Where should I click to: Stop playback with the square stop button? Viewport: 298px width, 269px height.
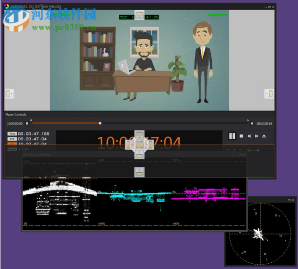241,136
